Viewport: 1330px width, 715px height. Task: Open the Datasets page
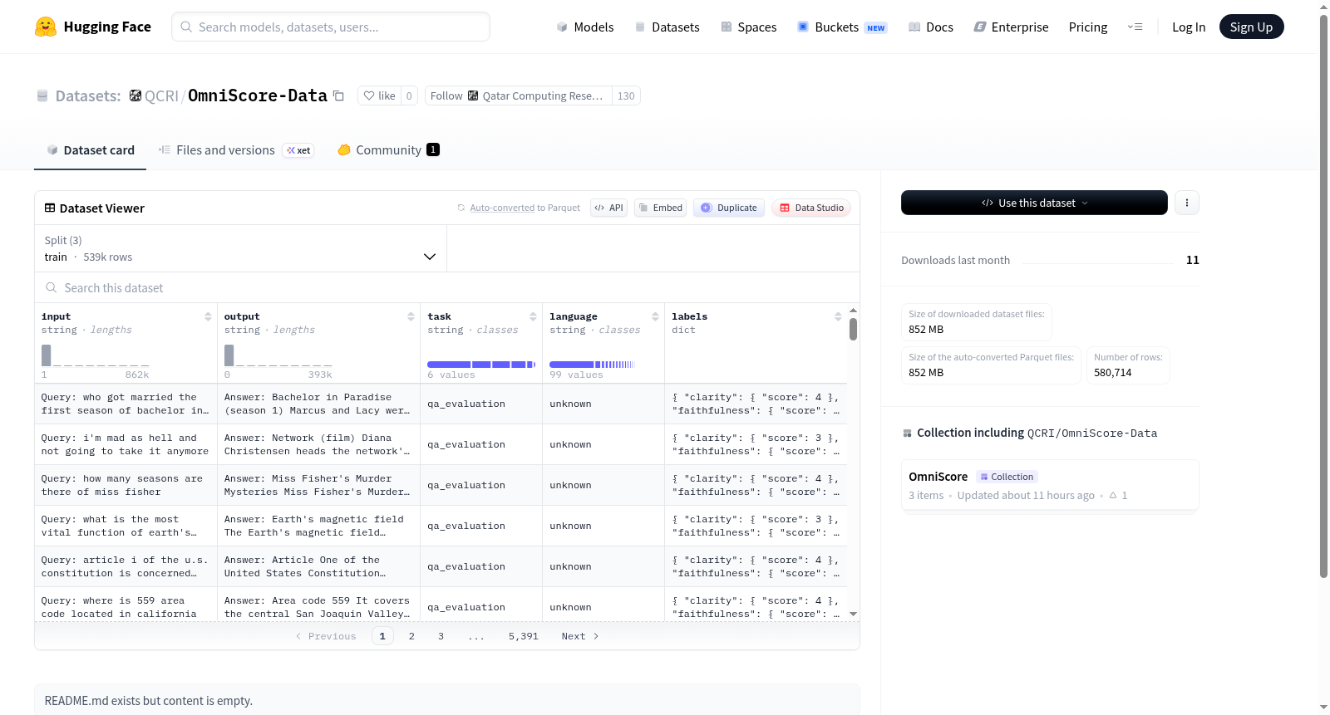[667, 27]
